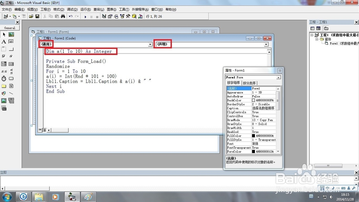Show the Toolbox via hammer-wrench icon
The image size is (359, 202).
click(x=128, y=16)
